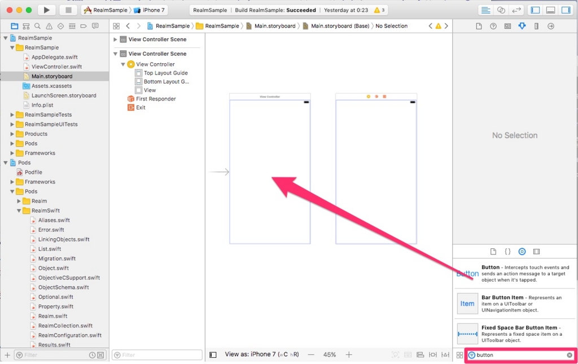Open ViewController.swift file
Image resolution: width=578 pixels, height=364 pixels.
pos(56,67)
